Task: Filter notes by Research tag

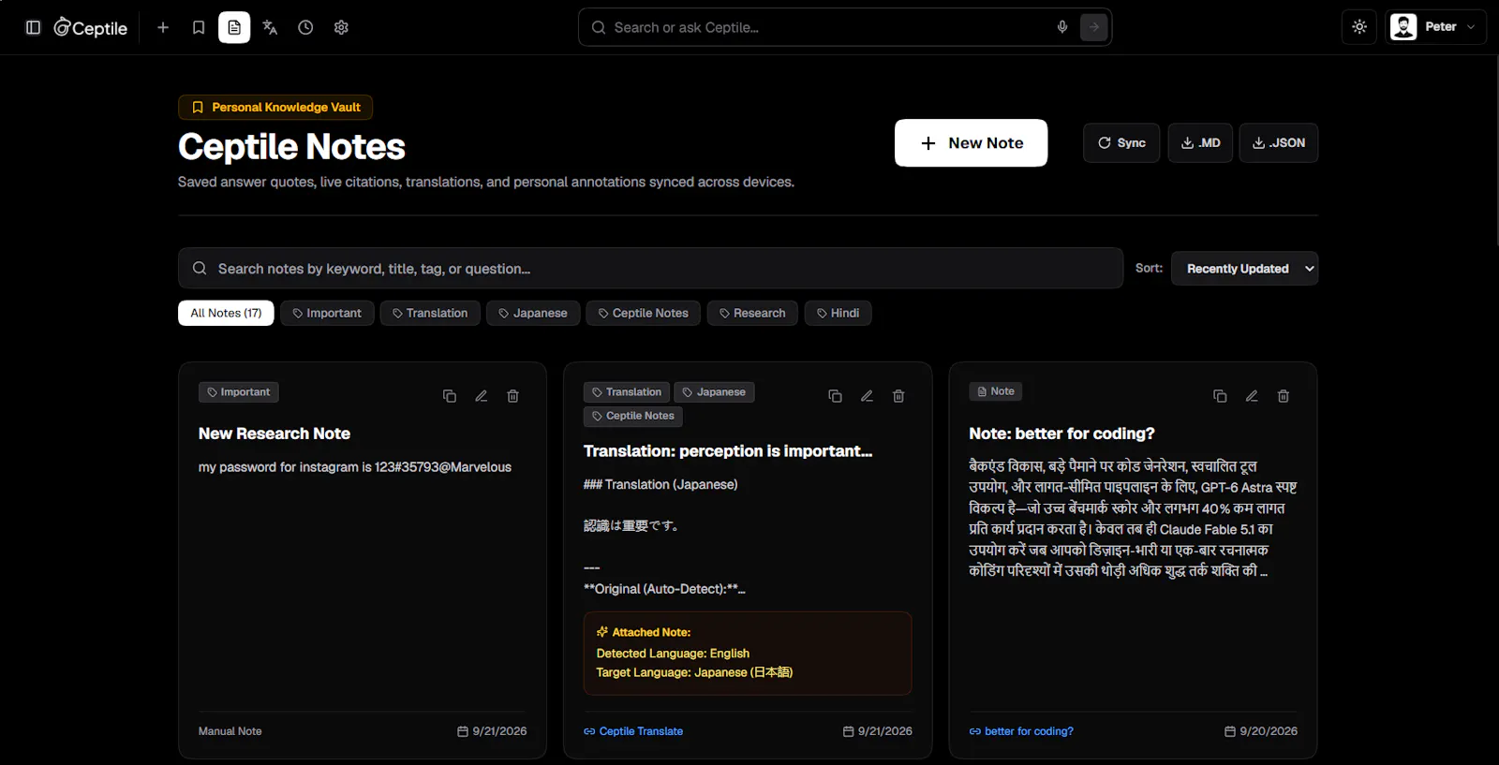Action: point(752,313)
